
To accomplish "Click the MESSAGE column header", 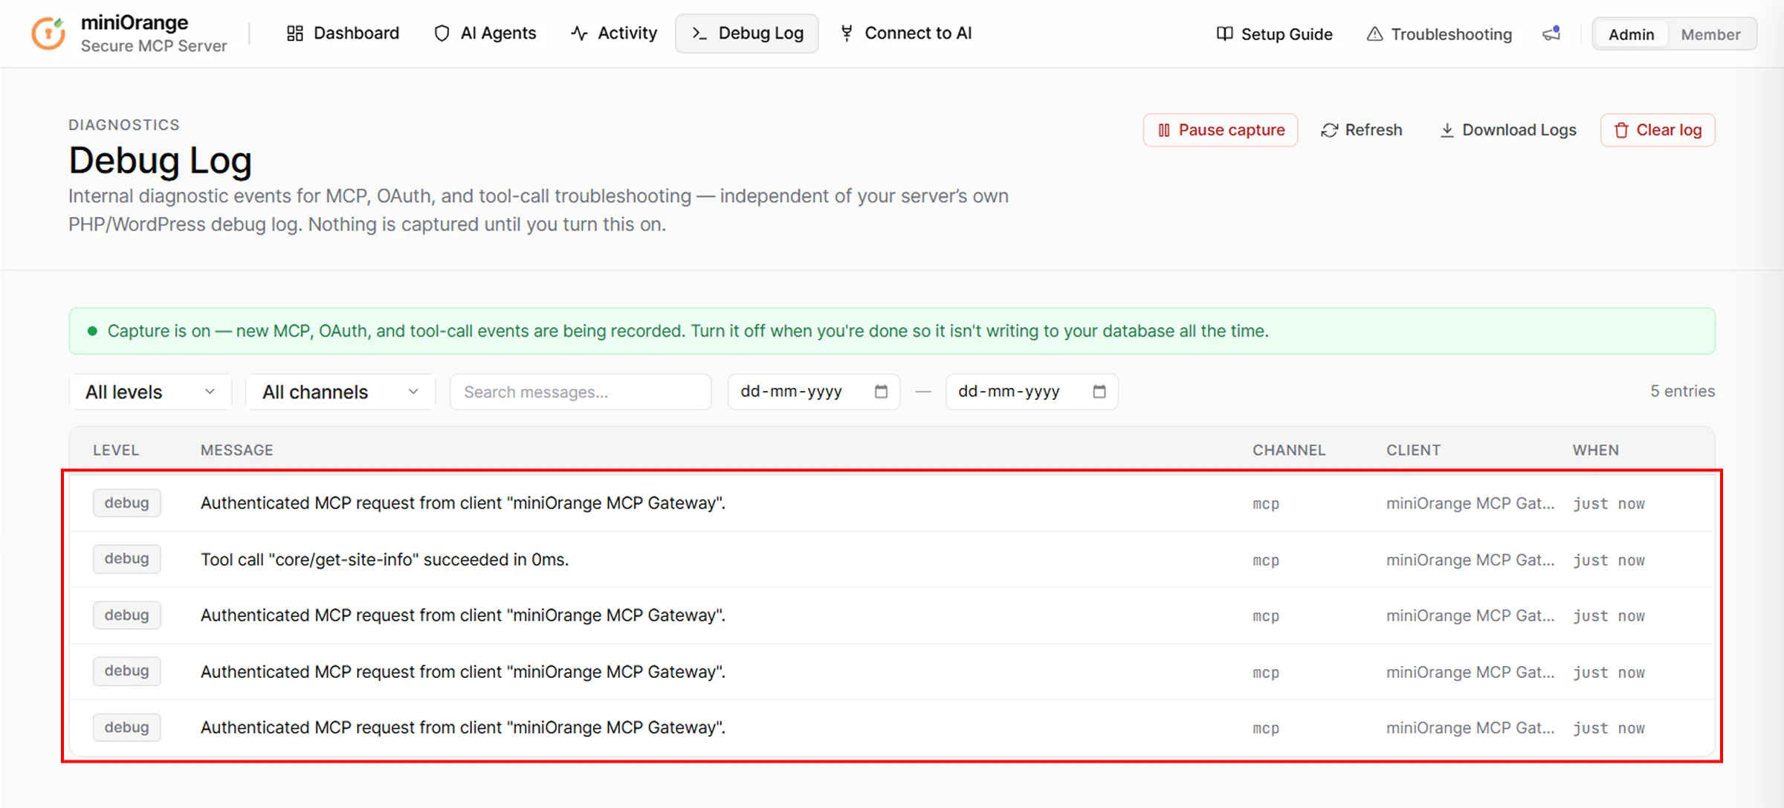I will pyautogui.click(x=237, y=450).
